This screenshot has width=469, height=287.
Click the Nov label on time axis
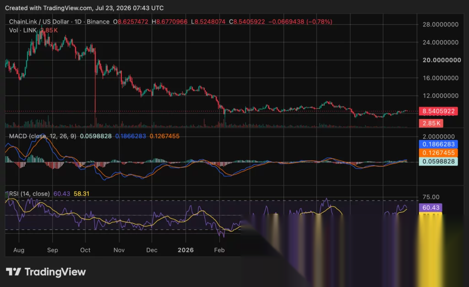click(x=119, y=250)
